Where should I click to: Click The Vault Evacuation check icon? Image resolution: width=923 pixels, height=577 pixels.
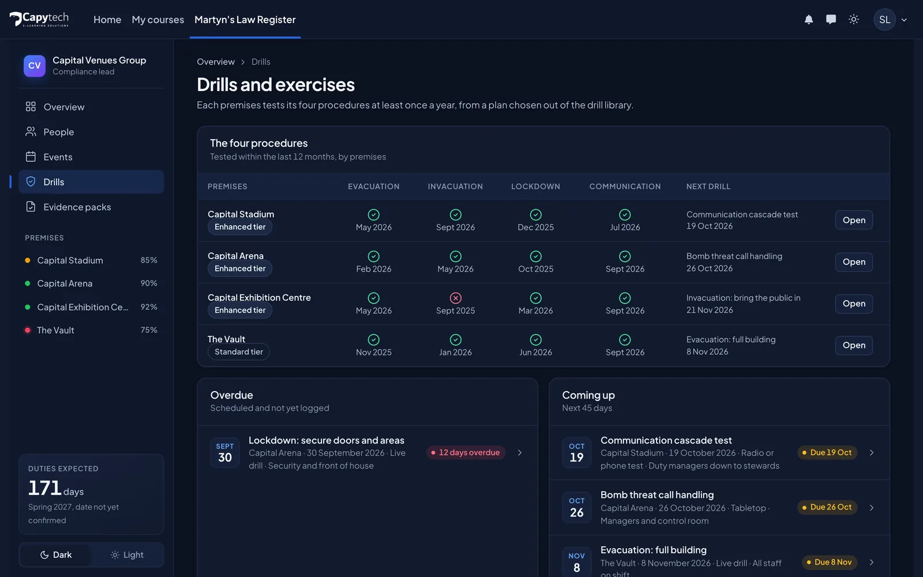(374, 340)
